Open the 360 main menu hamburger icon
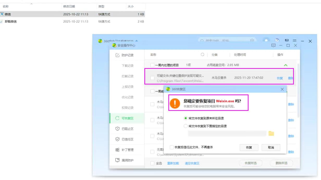321x180 pixels. tap(294, 41)
